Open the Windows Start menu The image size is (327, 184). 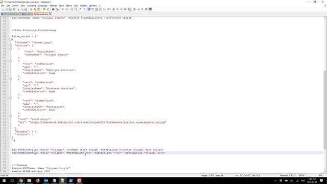[4, 180]
